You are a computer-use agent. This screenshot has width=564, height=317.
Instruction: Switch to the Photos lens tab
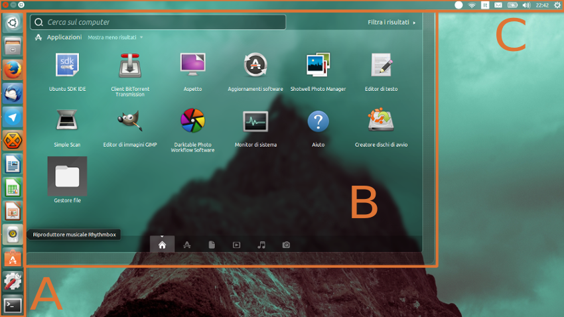pyautogui.click(x=286, y=245)
